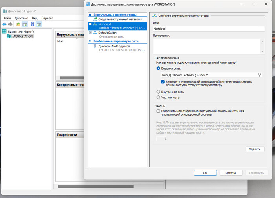The image size is (275, 198).
Task: Open the Справка menu
Action: [x=47, y=18]
